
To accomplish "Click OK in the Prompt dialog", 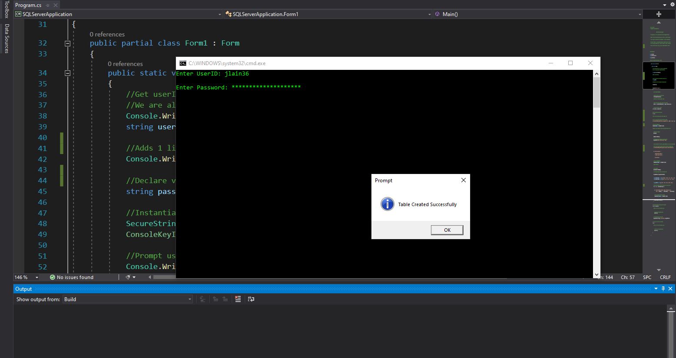I will coord(447,230).
